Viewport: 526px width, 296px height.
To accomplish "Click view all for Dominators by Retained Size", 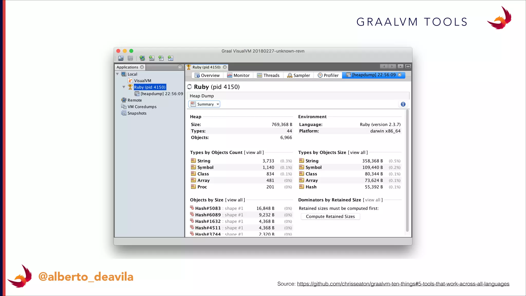I will (373, 200).
